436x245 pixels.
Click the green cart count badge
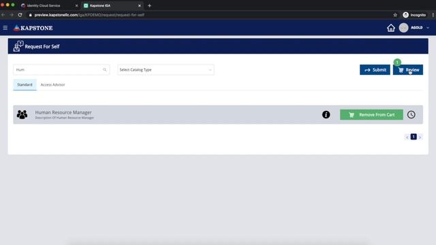click(397, 62)
